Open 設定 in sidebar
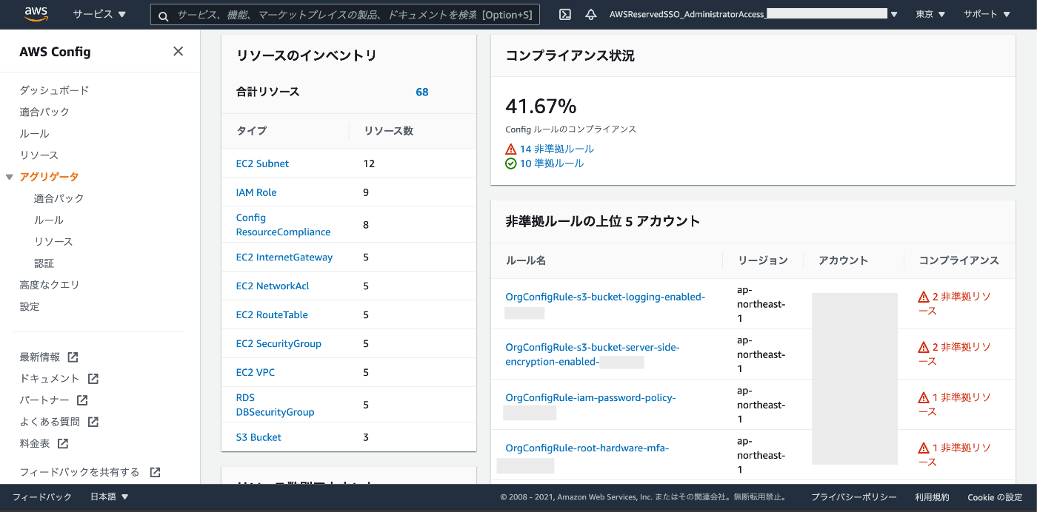1037x512 pixels. [30, 306]
